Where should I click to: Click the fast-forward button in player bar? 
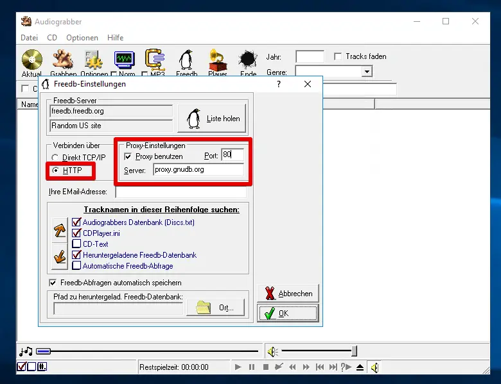tap(306, 367)
